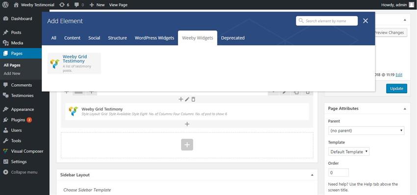Image resolution: width=417 pixels, height=195 pixels.
Task: Click the plus icon above Weeby Grid Testimony
Action: [181, 99]
